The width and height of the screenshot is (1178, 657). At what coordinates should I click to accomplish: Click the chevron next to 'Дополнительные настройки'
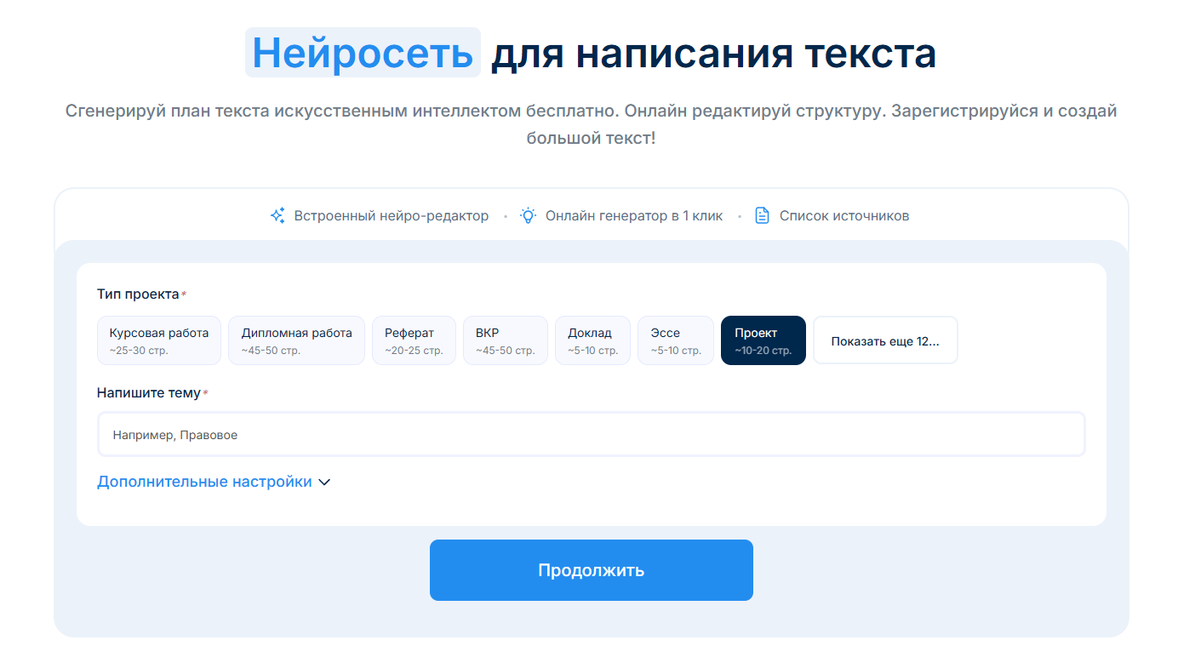pyautogui.click(x=323, y=482)
